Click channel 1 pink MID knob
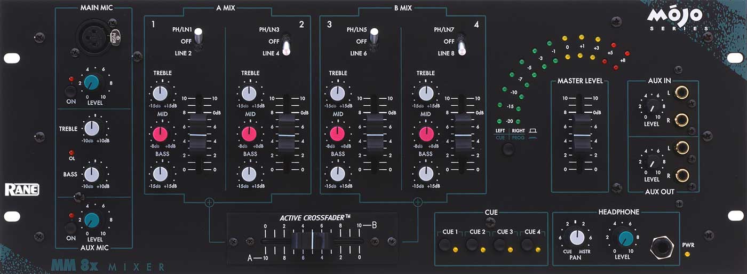The width and height of the screenshot is (747, 274). point(161,134)
